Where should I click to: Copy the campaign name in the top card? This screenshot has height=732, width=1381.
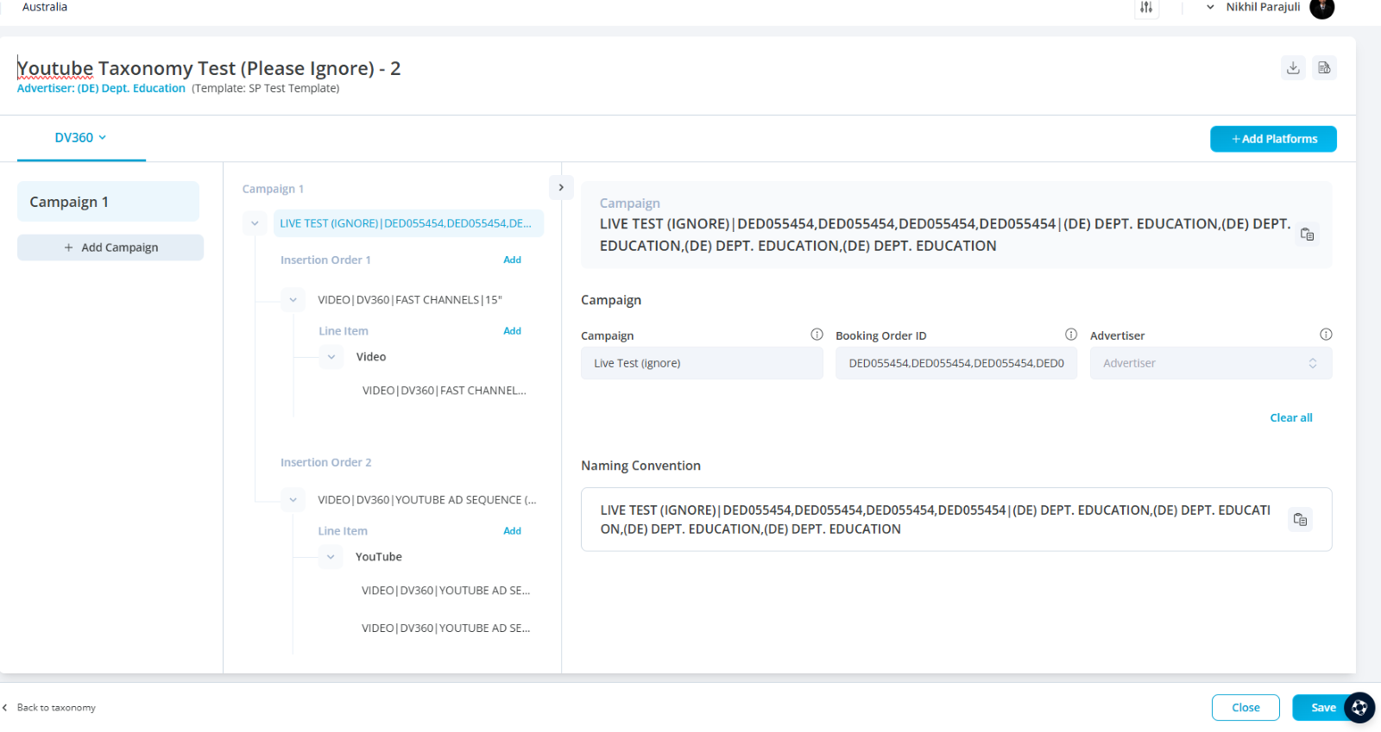pos(1307,235)
